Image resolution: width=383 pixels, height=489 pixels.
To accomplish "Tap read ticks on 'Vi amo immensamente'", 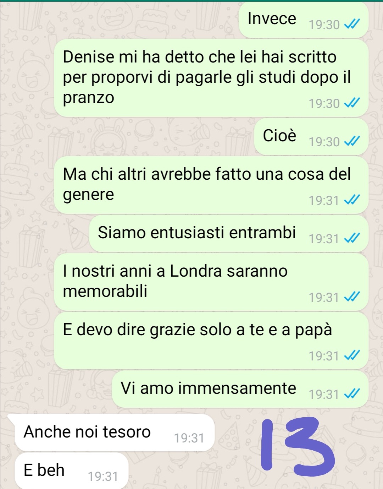I will [x=352, y=394].
